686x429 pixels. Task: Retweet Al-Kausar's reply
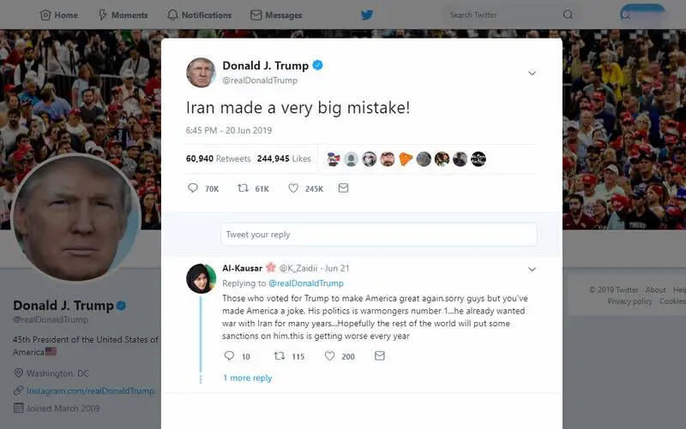pyautogui.click(x=280, y=356)
